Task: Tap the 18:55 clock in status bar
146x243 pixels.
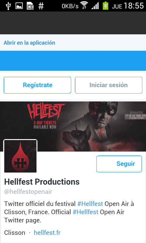Action: [x=134, y=6]
